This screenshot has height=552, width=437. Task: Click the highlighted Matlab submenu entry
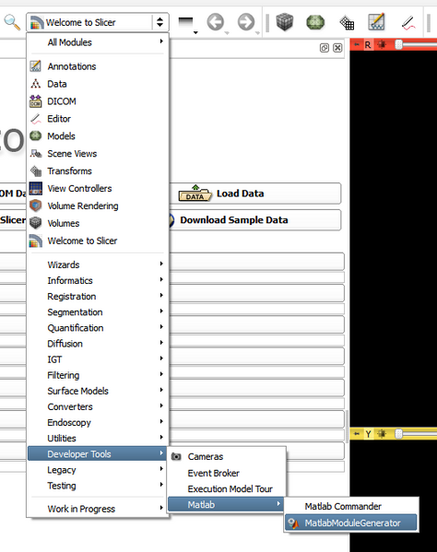(x=226, y=505)
